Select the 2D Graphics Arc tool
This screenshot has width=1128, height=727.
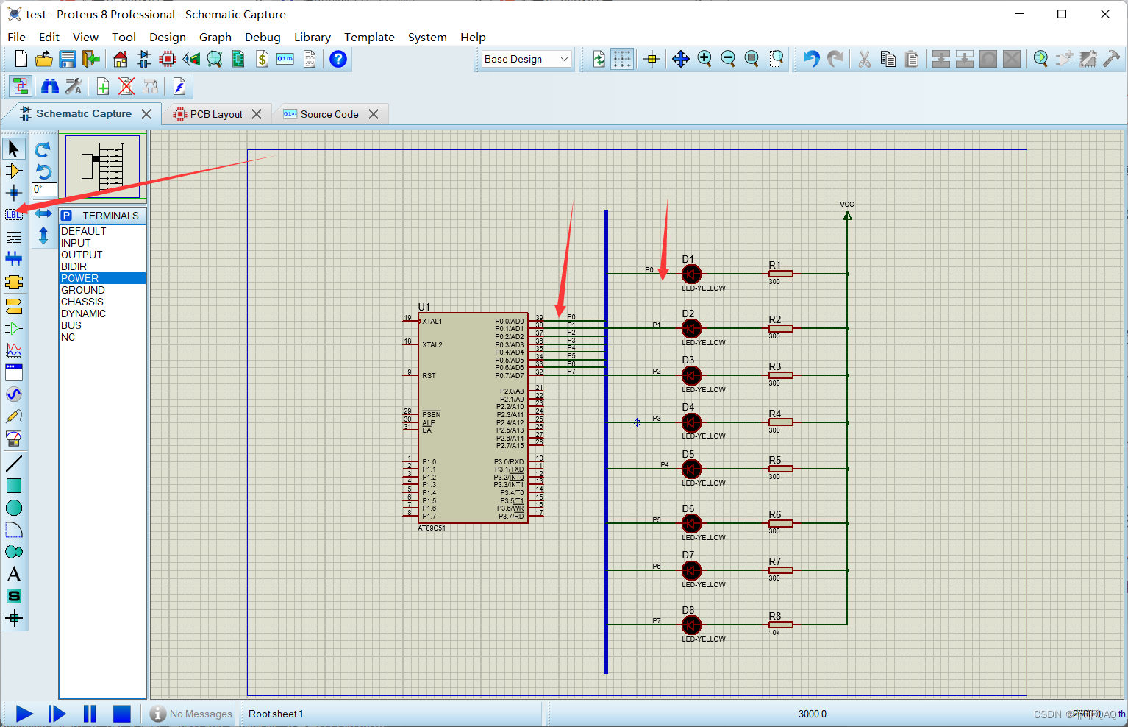pyautogui.click(x=13, y=530)
